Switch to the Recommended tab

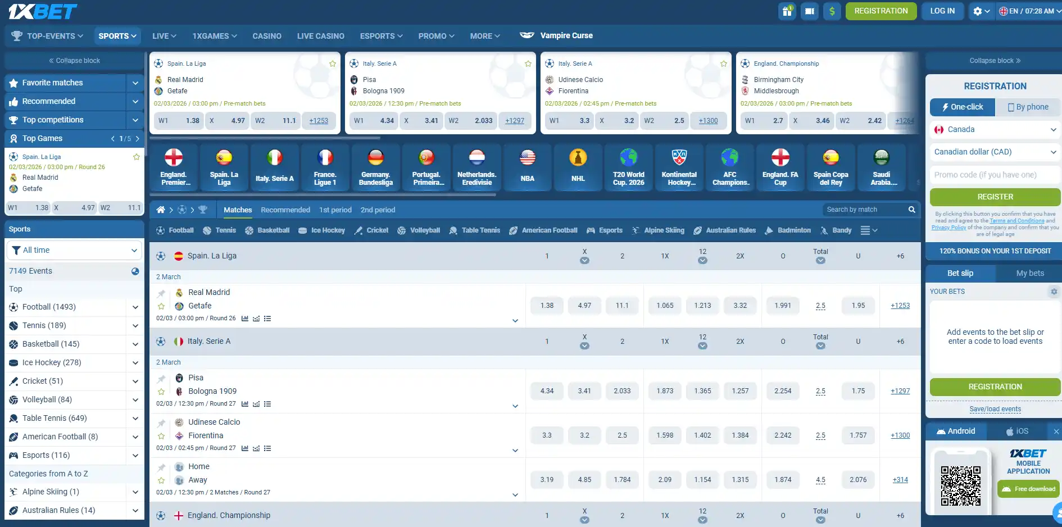(x=285, y=210)
